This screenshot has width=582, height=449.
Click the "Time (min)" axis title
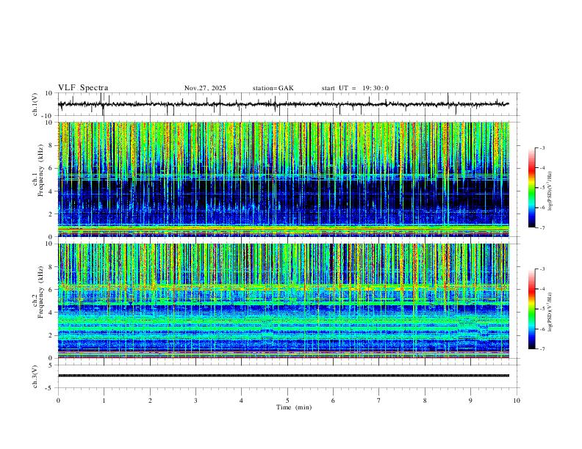(294, 407)
